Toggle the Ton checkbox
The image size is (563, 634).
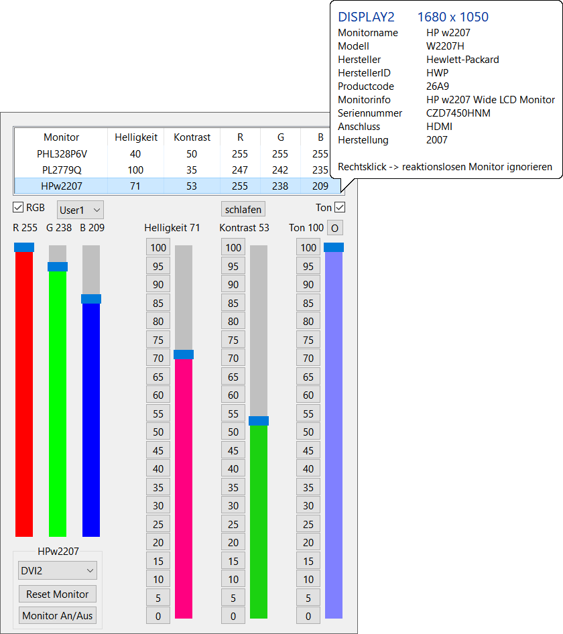(x=340, y=208)
